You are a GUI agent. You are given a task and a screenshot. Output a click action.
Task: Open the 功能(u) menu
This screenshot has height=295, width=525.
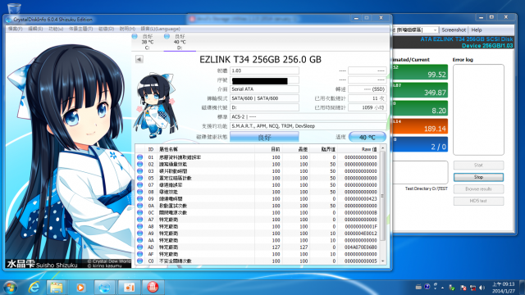pyautogui.click(x=56, y=29)
